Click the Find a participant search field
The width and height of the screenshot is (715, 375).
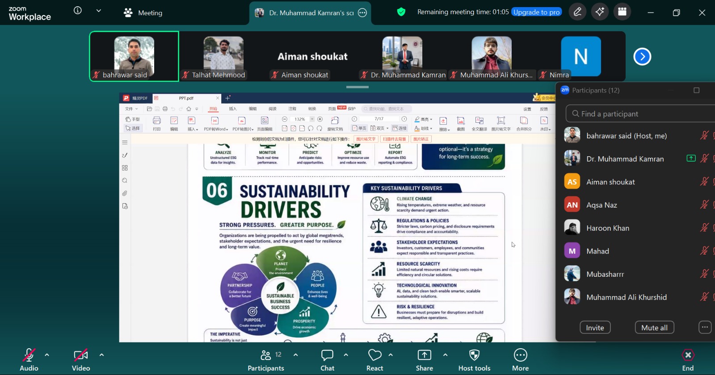pyautogui.click(x=640, y=114)
